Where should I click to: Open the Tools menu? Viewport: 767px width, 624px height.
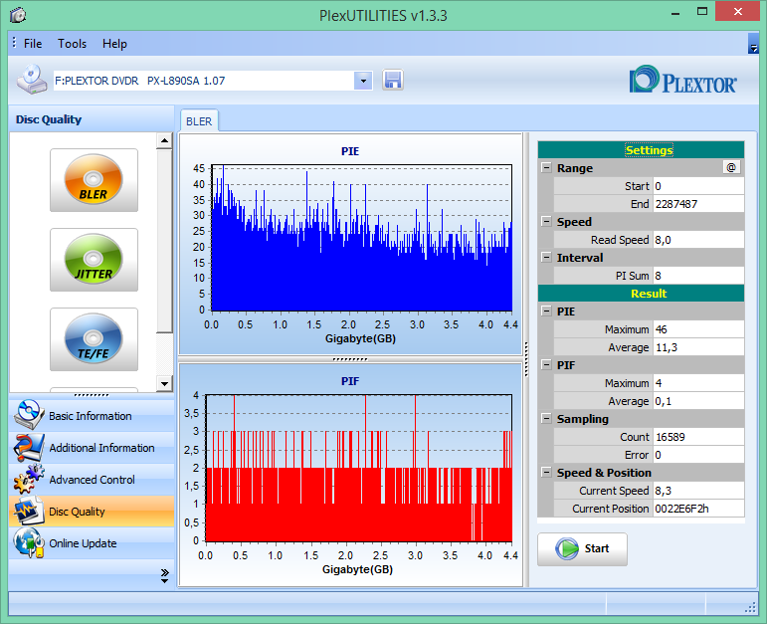coord(72,44)
